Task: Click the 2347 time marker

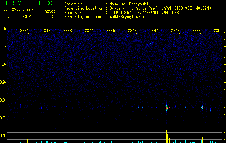Action: click(154, 31)
